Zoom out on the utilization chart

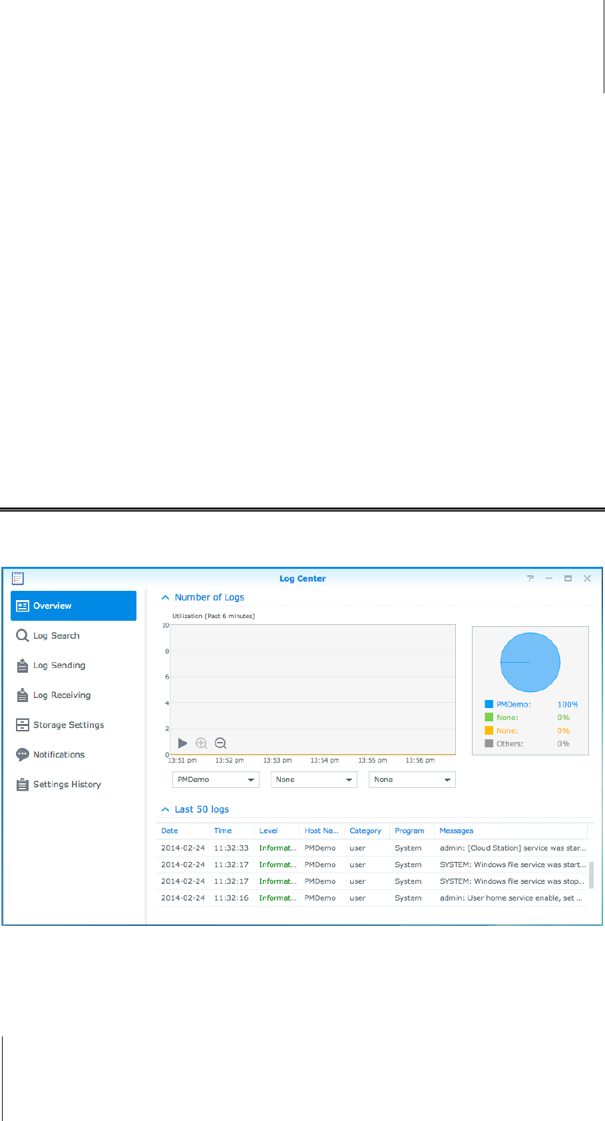coord(221,743)
